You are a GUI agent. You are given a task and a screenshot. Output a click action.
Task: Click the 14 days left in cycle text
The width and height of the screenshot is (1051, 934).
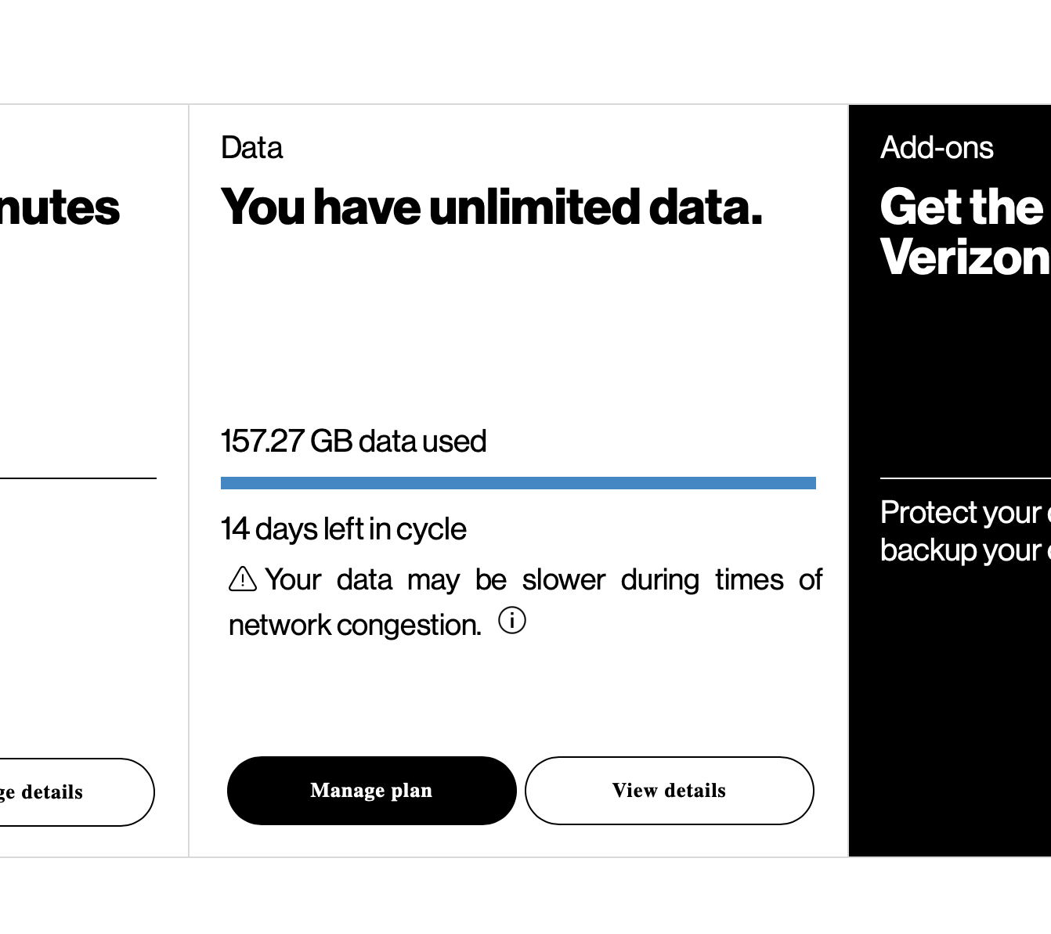click(x=343, y=529)
